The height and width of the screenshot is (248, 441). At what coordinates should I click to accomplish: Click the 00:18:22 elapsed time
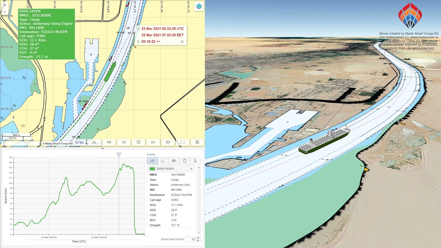[148, 42]
